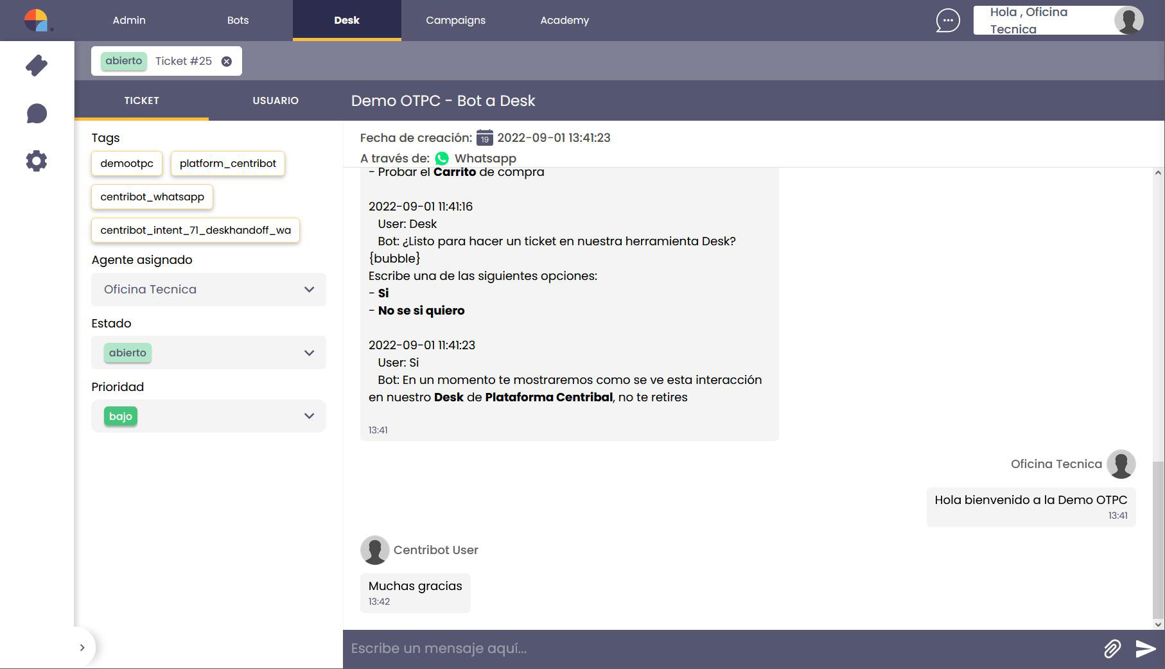
Task: Open the settings gear in sidebar
Action: pyautogui.click(x=37, y=161)
